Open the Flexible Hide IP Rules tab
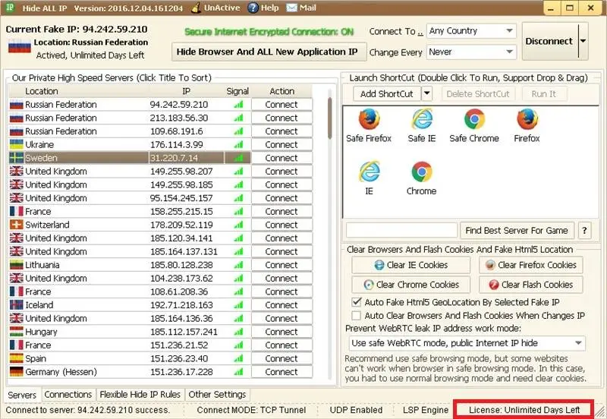 point(140,395)
